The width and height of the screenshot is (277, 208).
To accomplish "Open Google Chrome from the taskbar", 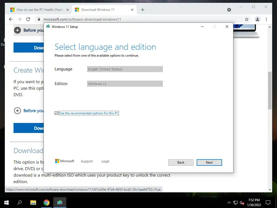I will tap(47, 202).
